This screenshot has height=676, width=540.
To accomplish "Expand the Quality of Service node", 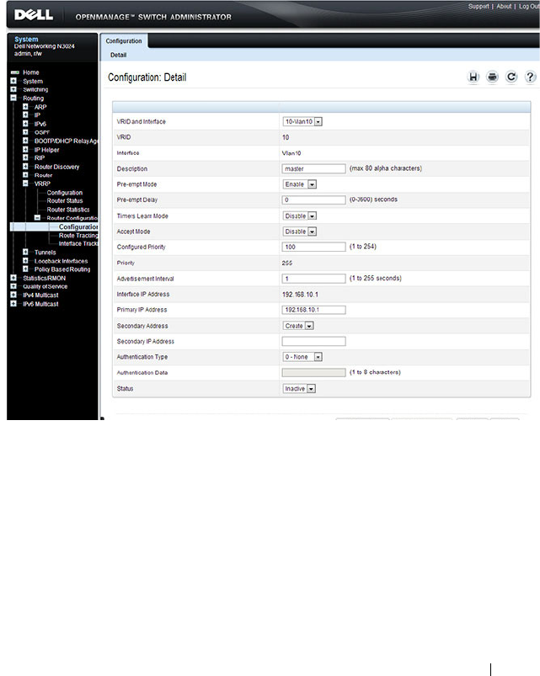I will pos(13,286).
